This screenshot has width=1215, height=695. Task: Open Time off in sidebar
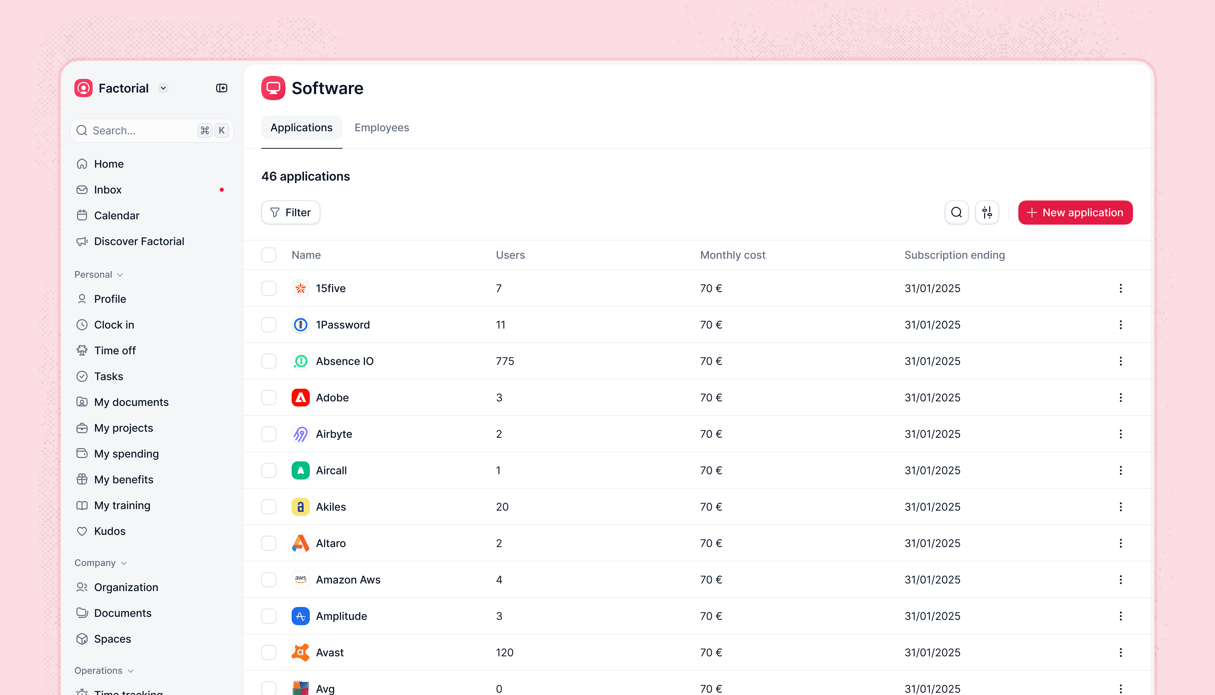click(x=151, y=351)
